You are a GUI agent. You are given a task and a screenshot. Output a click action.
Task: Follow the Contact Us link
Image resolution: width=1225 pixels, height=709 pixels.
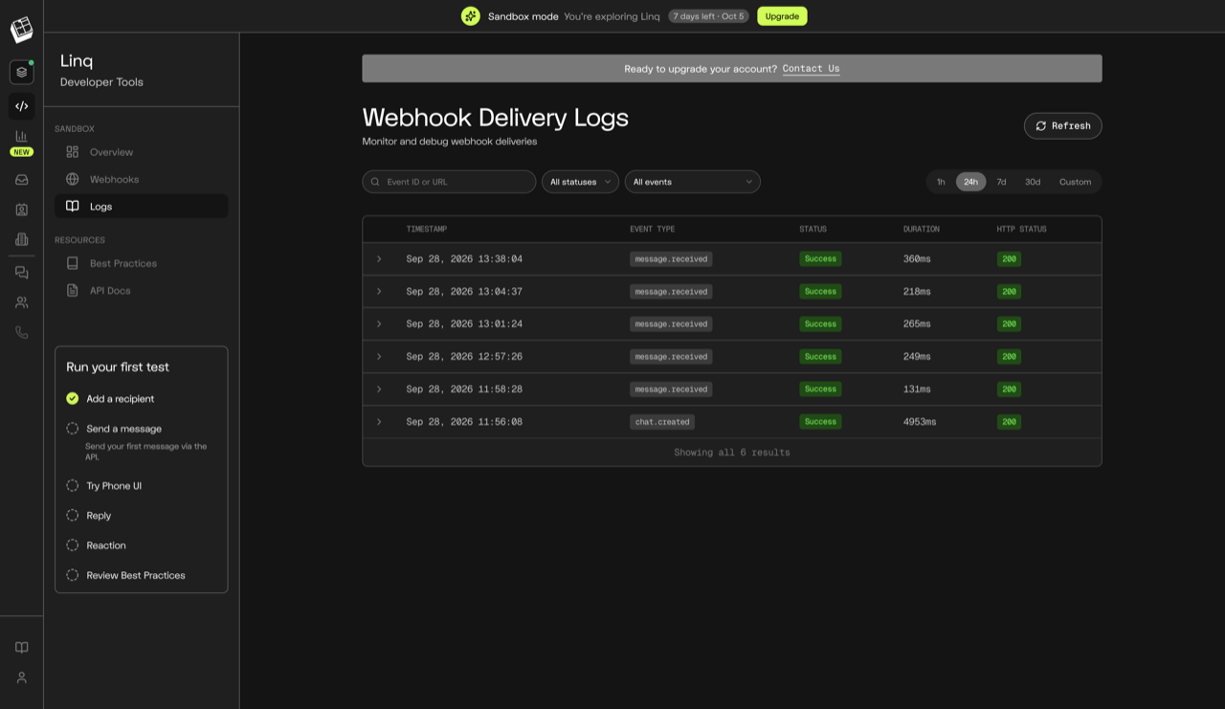(811, 69)
